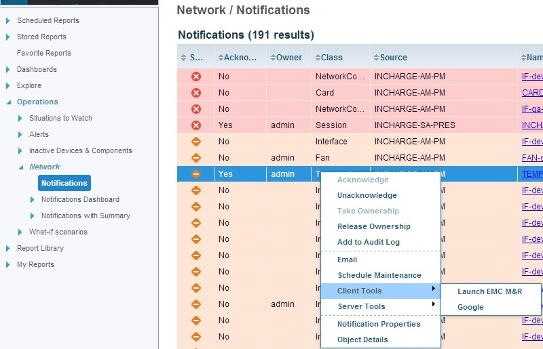This screenshot has height=349, width=543.
Task: Click orange severity icon in Fan row
Action: 196,158
